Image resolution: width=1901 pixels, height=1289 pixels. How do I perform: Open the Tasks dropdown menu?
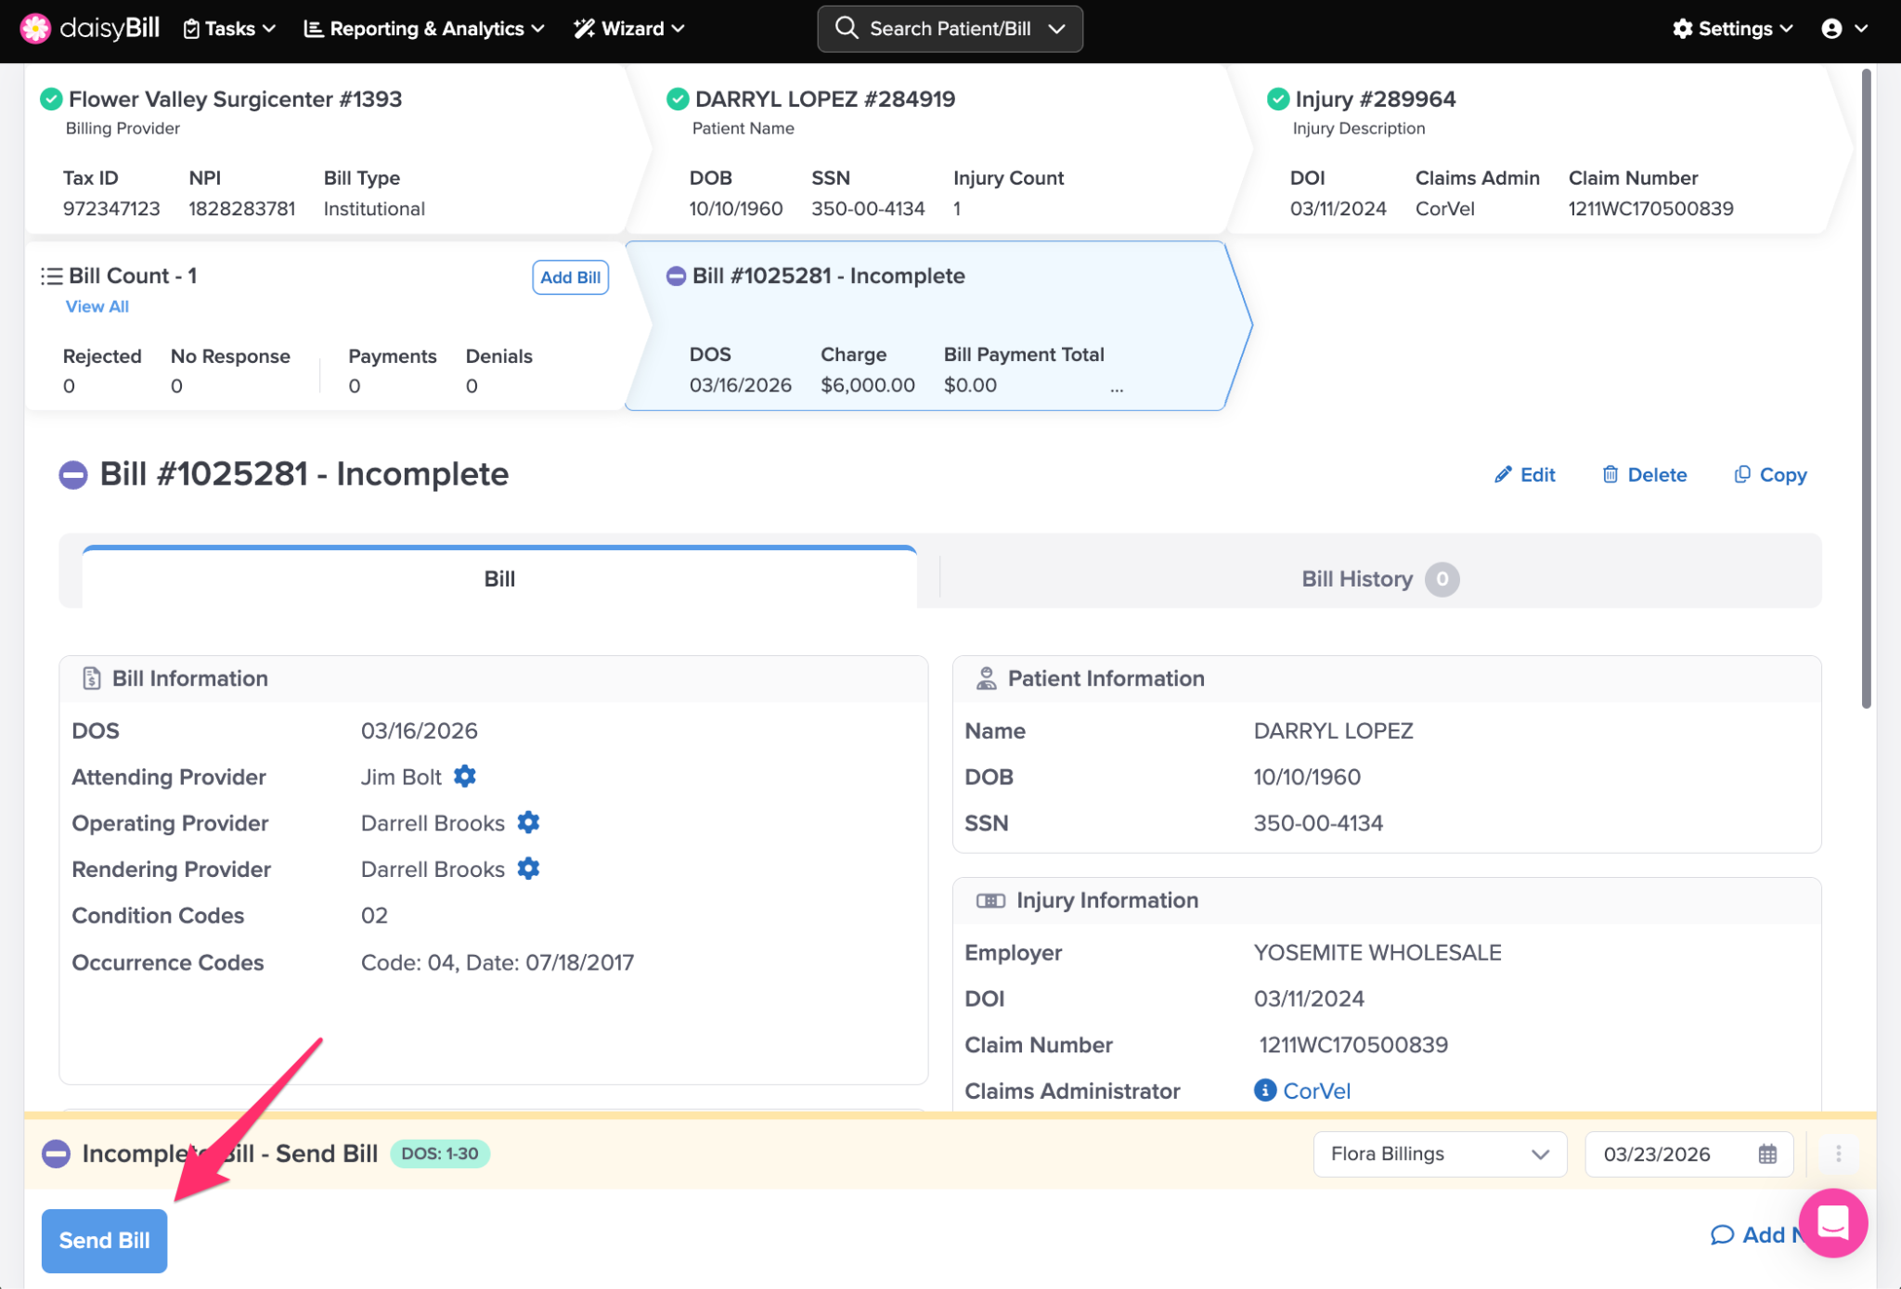tap(229, 28)
